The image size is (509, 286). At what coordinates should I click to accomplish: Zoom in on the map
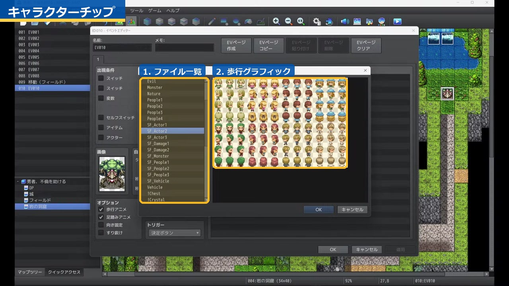tap(276, 21)
